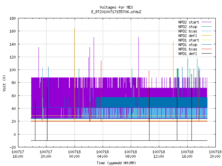Click the black NPD1 defl legend line

[206, 54]
